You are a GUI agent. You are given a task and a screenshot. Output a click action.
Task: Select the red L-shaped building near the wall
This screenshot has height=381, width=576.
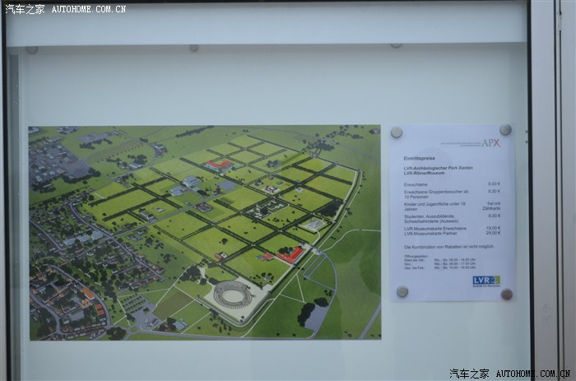289,255
